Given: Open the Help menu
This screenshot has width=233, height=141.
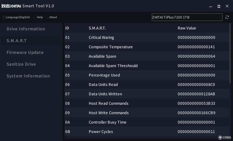Looking at the screenshot, I should (x=40, y=17).
